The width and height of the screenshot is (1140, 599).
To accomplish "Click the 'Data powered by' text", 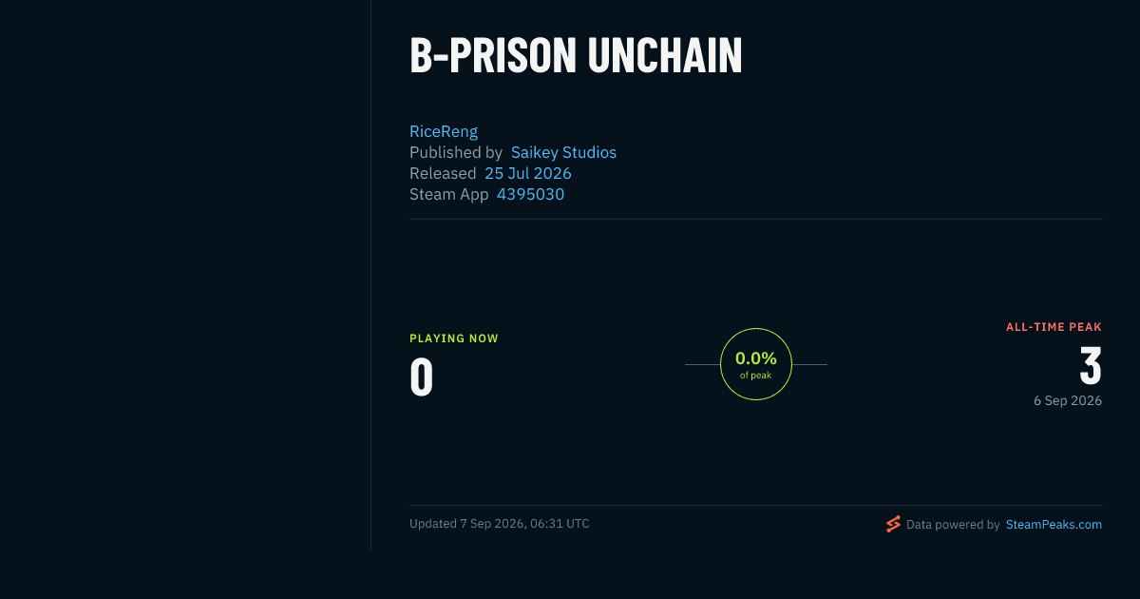I will pyautogui.click(x=953, y=524).
